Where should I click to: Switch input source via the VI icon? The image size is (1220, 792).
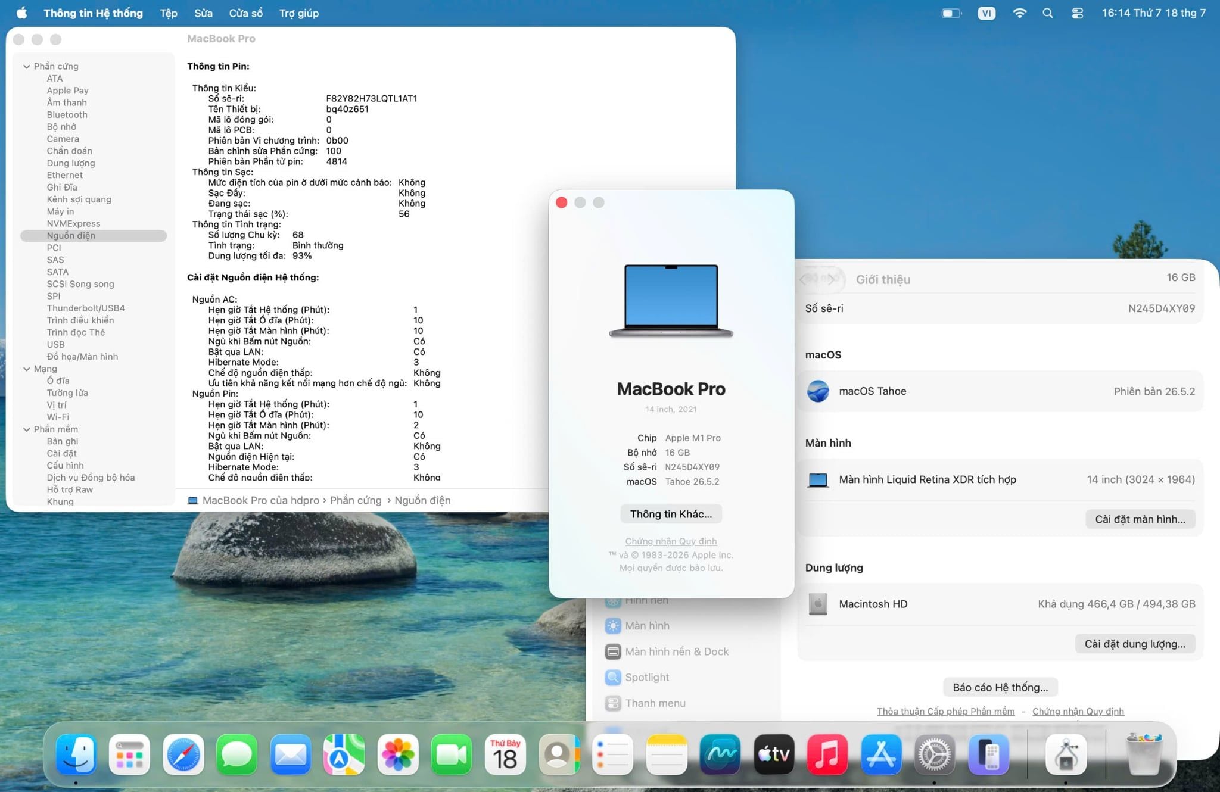[986, 13]
